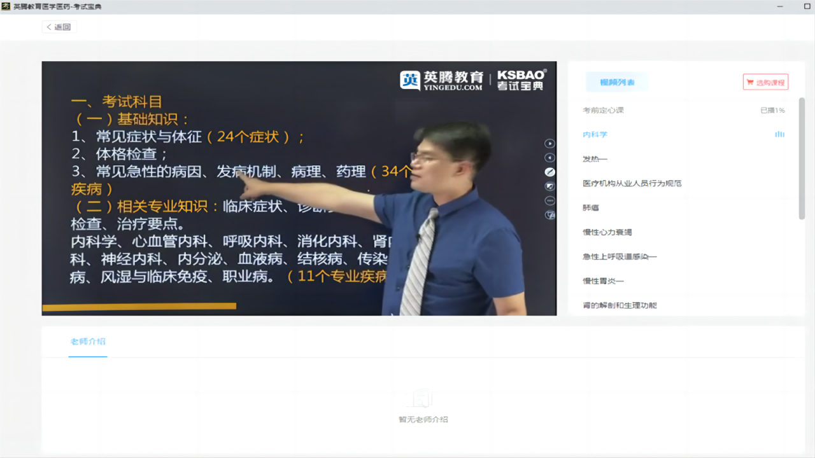Select the pen annotation tool on the video

(x=549, y=172)
